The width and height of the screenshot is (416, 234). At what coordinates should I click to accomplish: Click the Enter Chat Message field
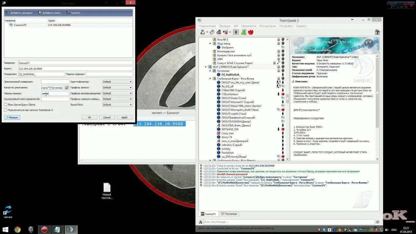coord(289,222)
